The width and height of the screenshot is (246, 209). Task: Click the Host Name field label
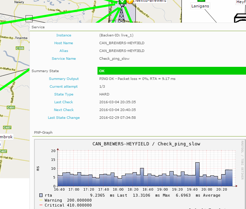point(64,43)
